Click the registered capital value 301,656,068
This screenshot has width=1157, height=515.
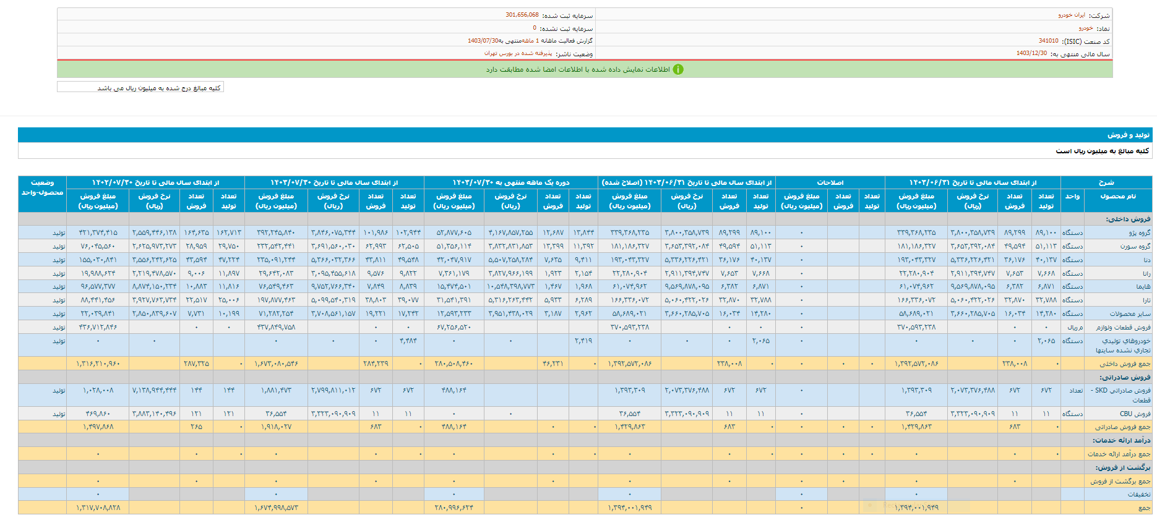522,15
